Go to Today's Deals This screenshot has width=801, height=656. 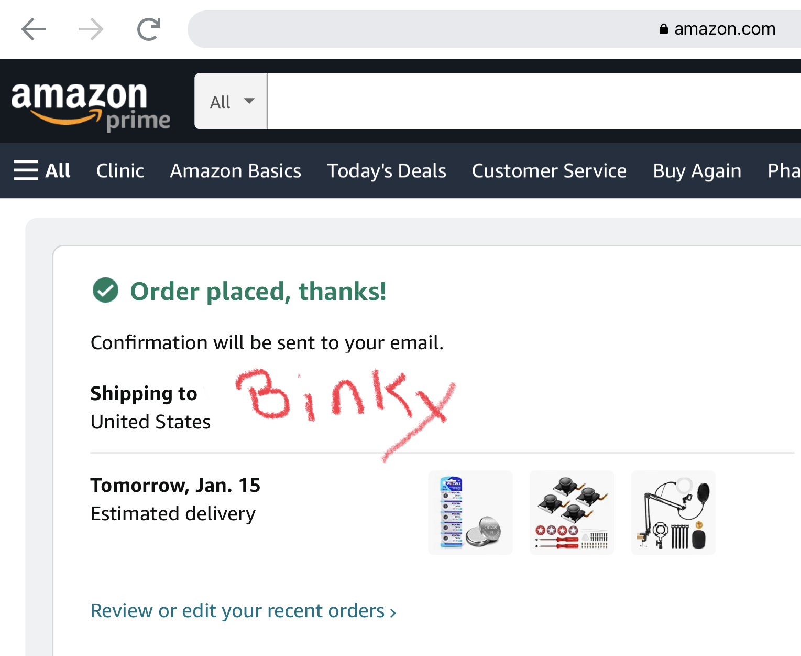click(387, 171)
